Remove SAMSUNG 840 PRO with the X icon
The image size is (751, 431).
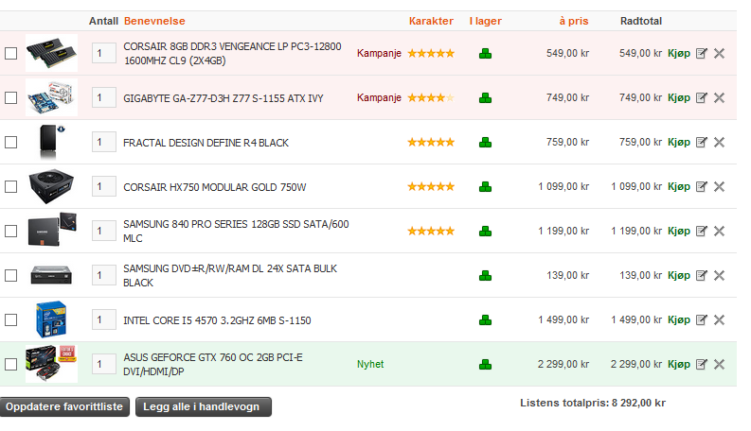[x=719, y=231]
